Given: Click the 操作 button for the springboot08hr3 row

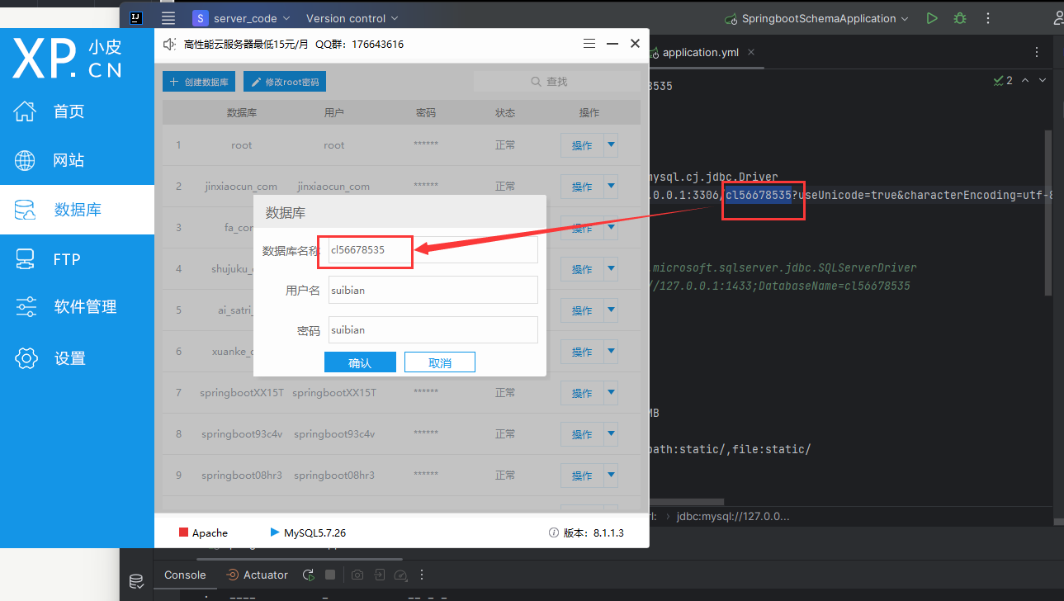Looking at the screenshot, I should pos(582,475).
